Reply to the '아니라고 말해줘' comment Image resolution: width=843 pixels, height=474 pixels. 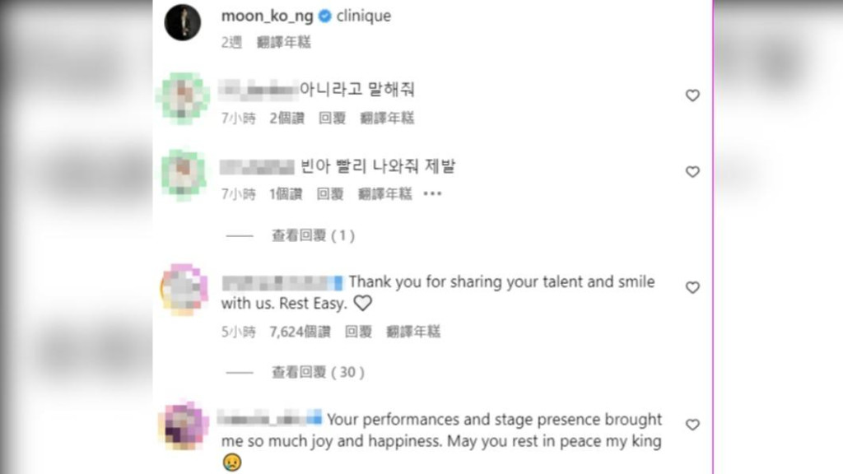coord(332,118)
